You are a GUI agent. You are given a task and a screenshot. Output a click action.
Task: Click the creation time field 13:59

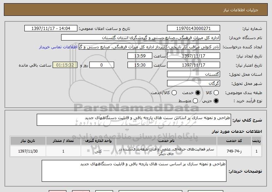click(x=140, y=56)
